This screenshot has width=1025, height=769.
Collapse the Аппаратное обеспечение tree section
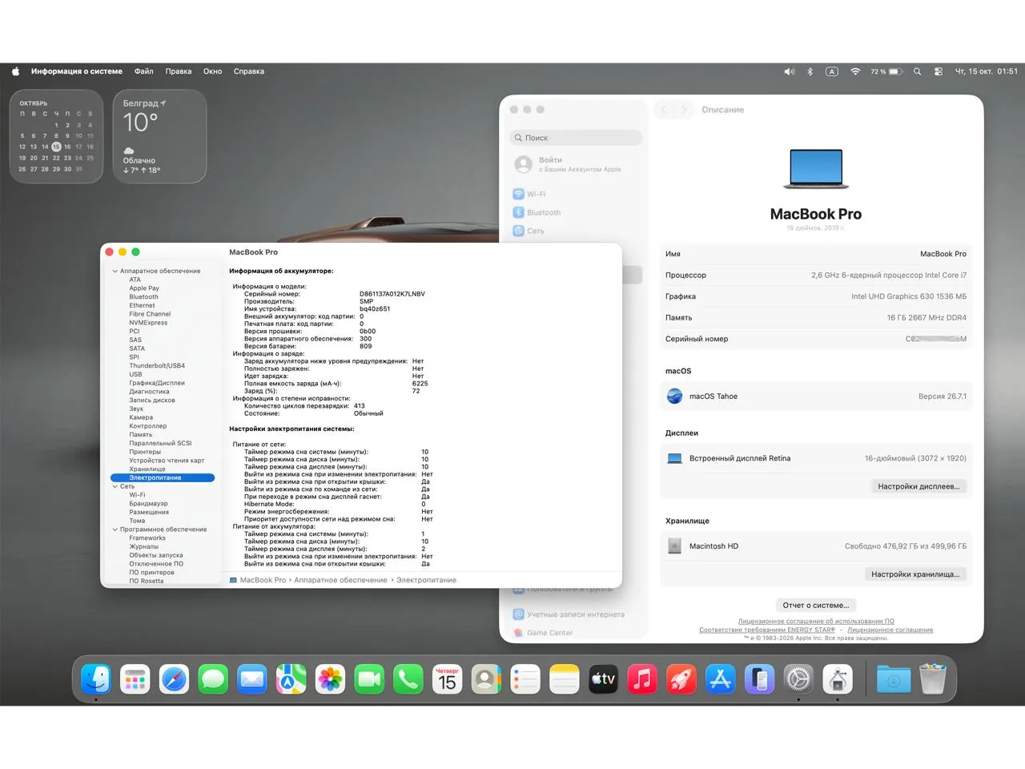pos(115,272)
